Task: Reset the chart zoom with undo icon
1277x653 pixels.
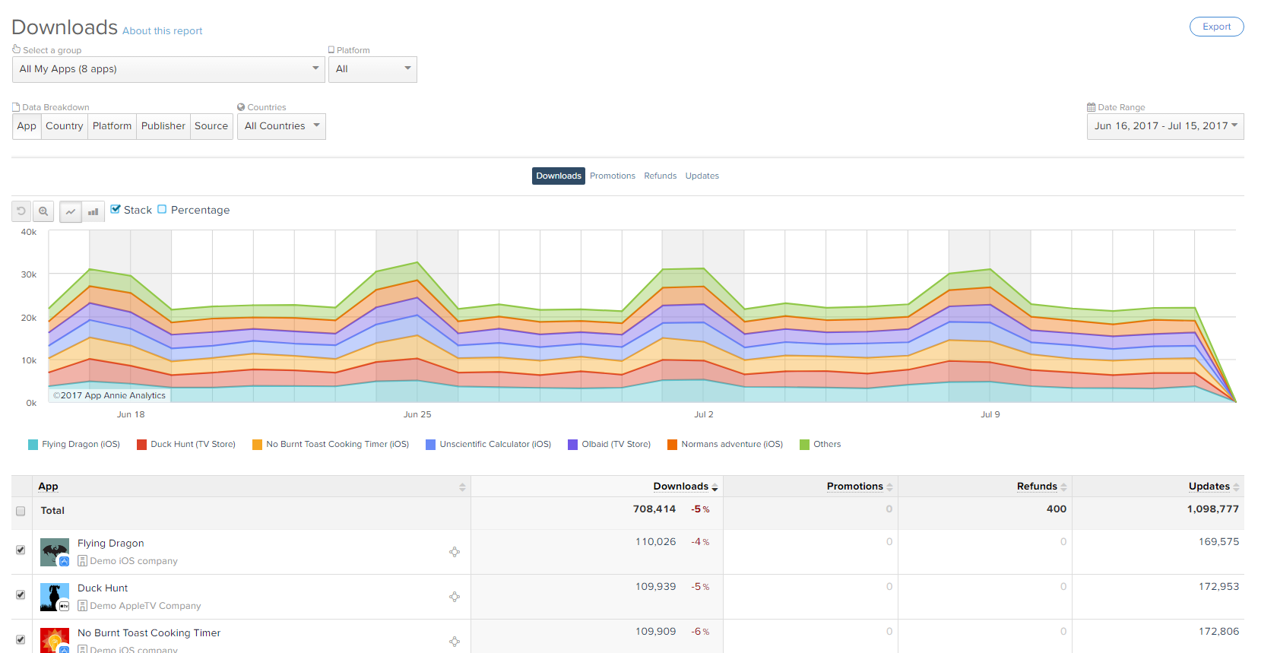Action: tap(21, 211)
